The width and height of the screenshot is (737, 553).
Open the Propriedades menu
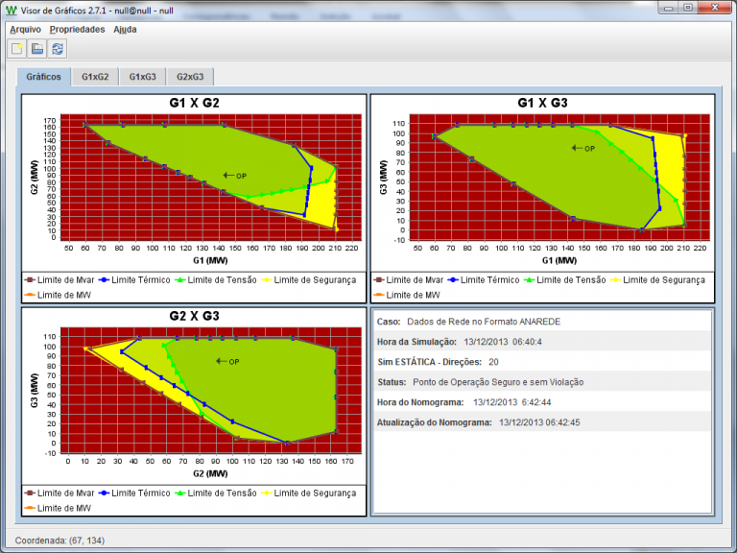[x=77, y=29]
